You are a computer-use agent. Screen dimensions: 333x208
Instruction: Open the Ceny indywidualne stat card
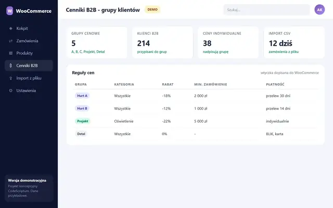[x=228, y=43]
